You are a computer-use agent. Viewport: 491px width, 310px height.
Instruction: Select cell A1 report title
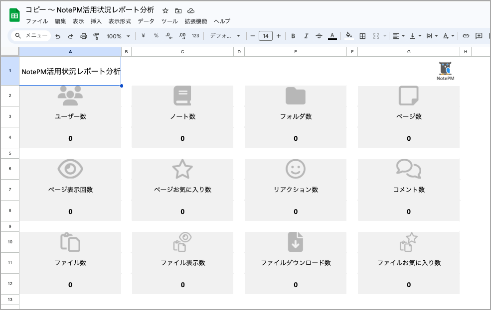click(x=70, y=71)
